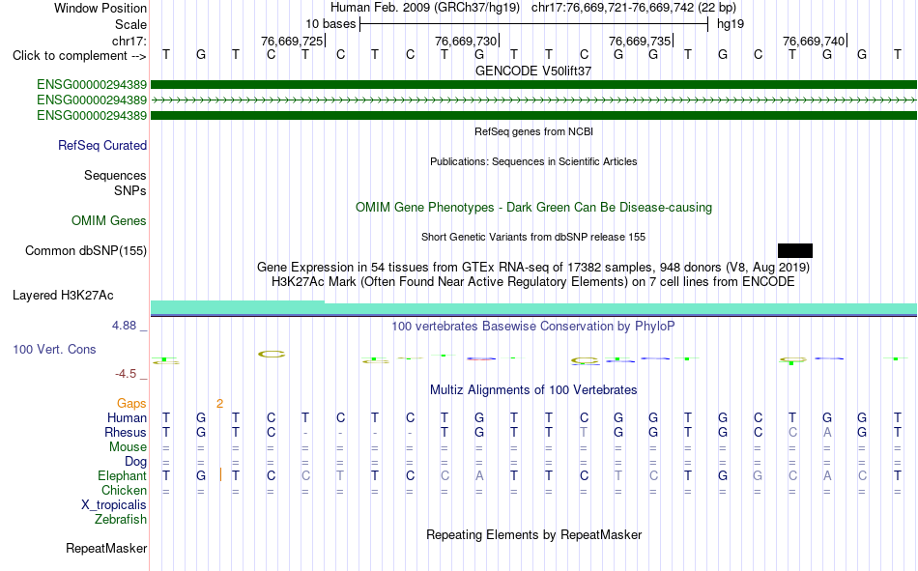This screenshot has height=571, width=918.
Task: Select the X_tropicalis species label
Action: pyautogui.click(x=114, y=505)
